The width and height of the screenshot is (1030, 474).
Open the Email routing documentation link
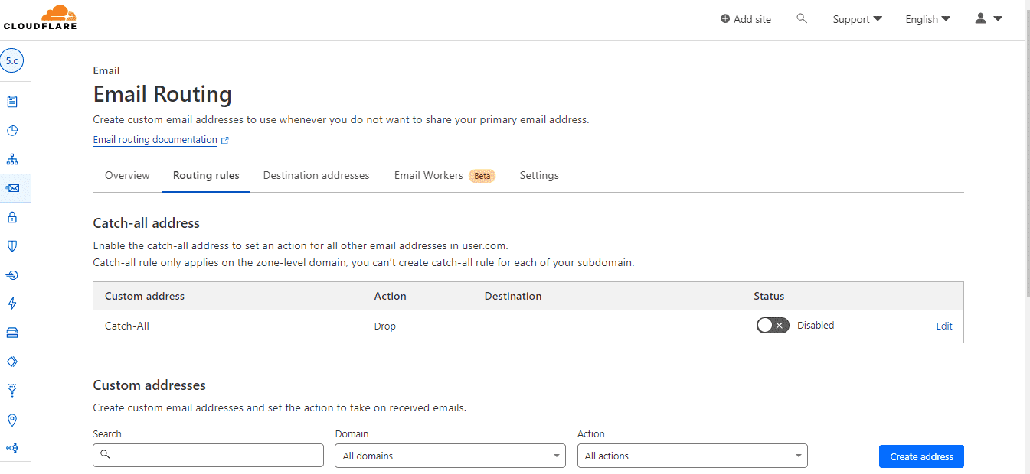pos(155,140)
